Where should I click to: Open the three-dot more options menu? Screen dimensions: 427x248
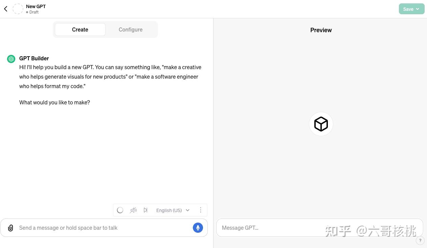pyautogui.click(x=201, y=210)
